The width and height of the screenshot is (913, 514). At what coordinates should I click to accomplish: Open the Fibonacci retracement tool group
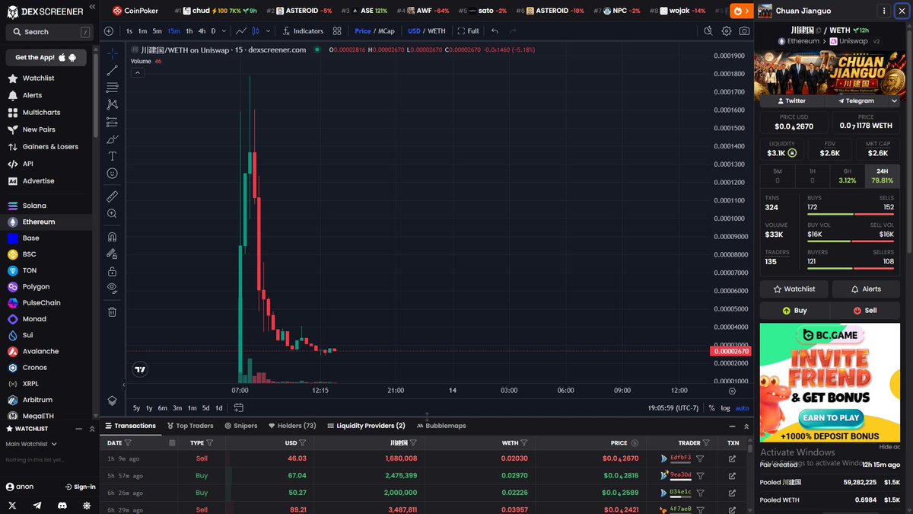(112, 88)
